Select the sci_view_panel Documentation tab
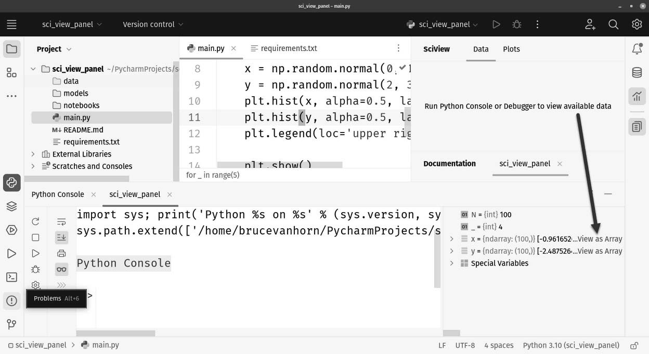 [x=525, y=164]
